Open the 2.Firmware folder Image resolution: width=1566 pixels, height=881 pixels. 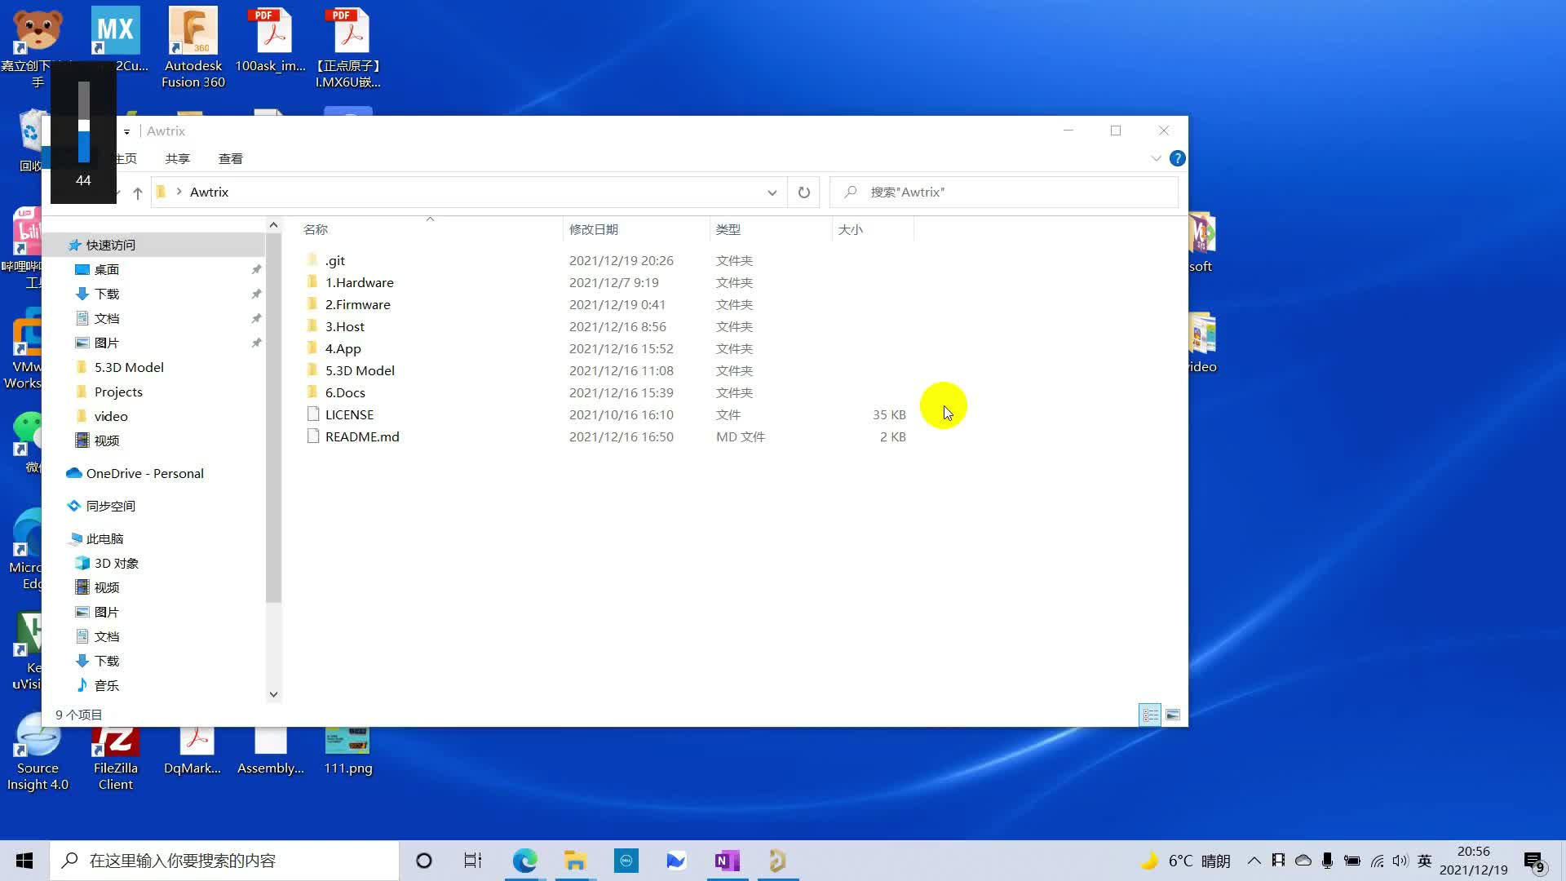(357, 303)
